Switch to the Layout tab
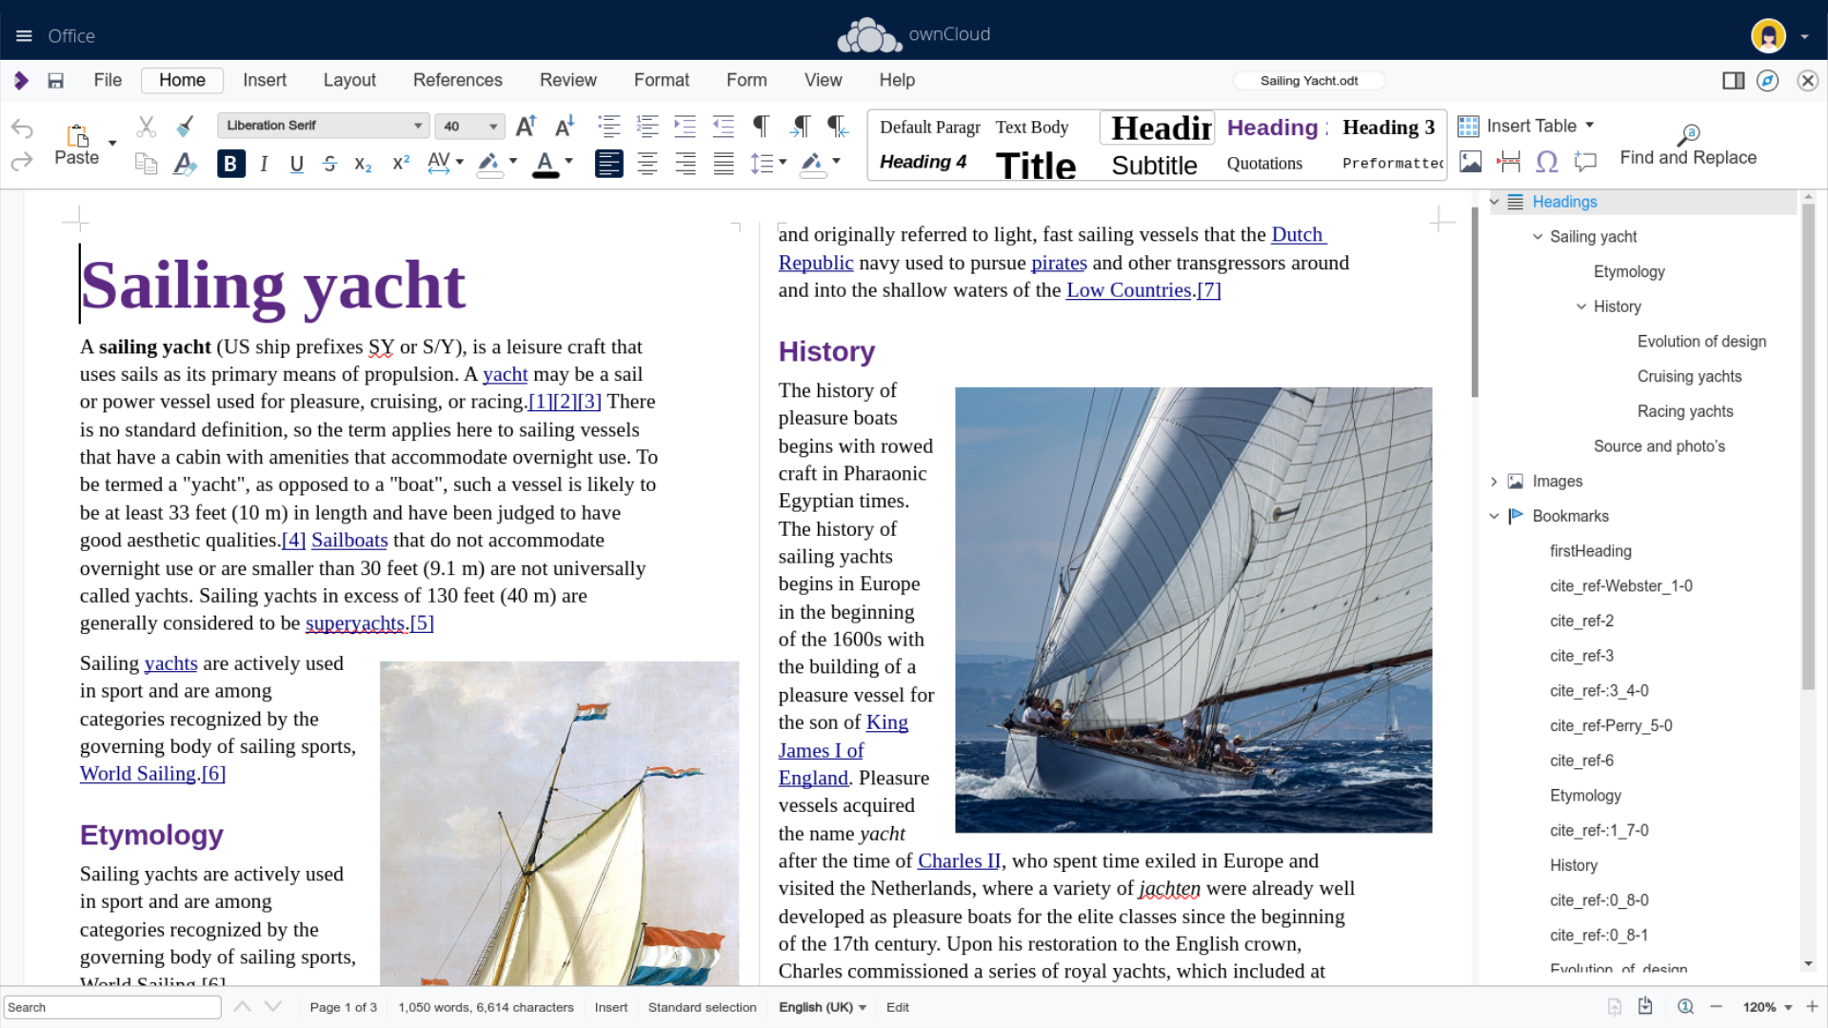This screenshot has height=1028, width=1828. (x=349, y=81)
